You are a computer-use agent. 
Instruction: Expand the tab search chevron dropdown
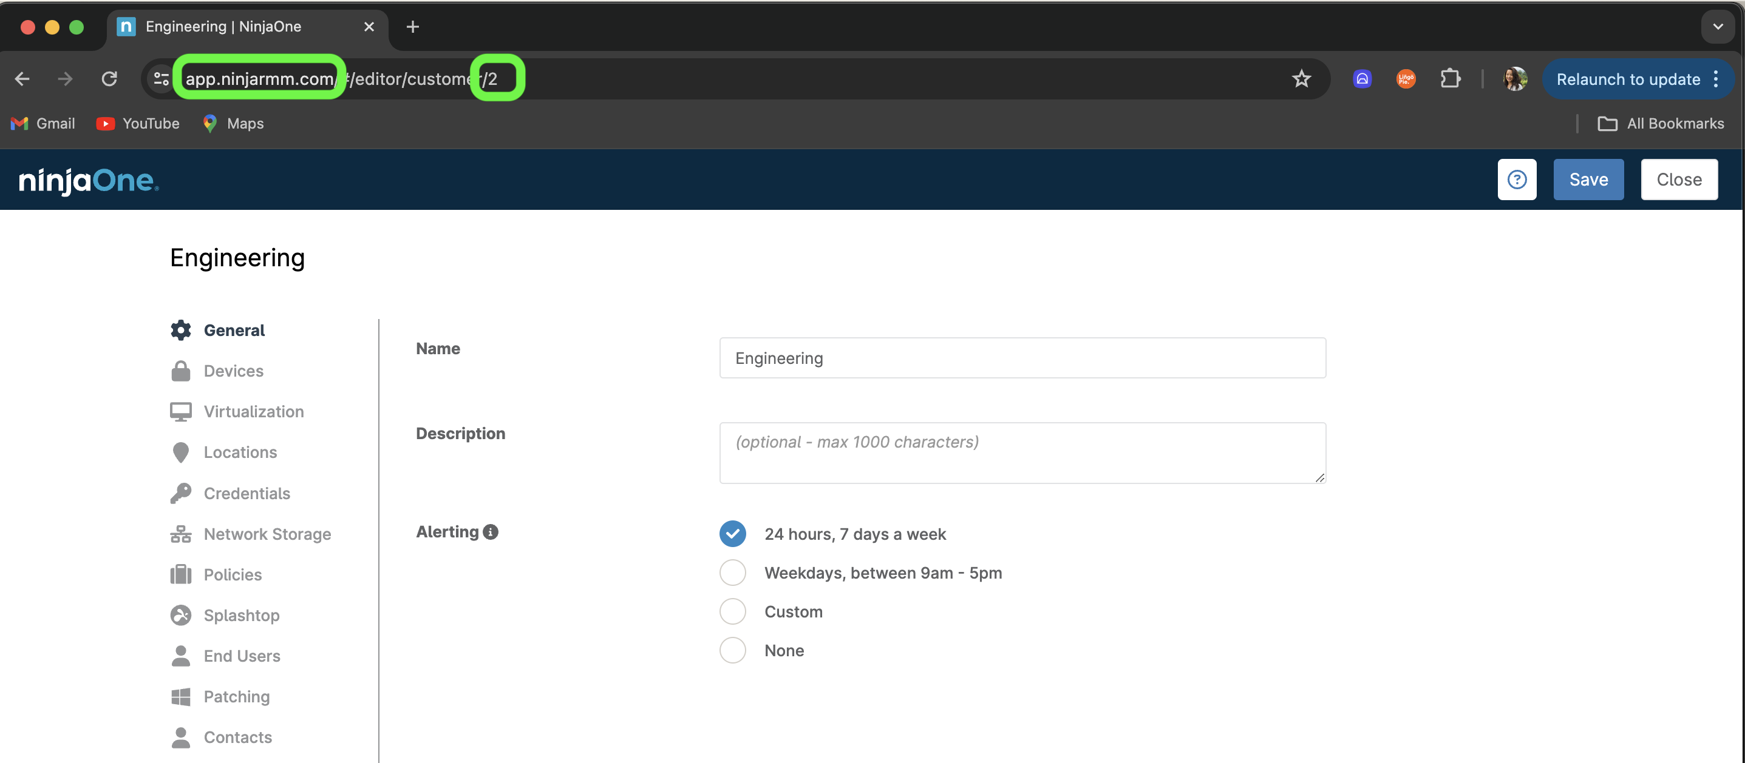(x=1717, y=26)
